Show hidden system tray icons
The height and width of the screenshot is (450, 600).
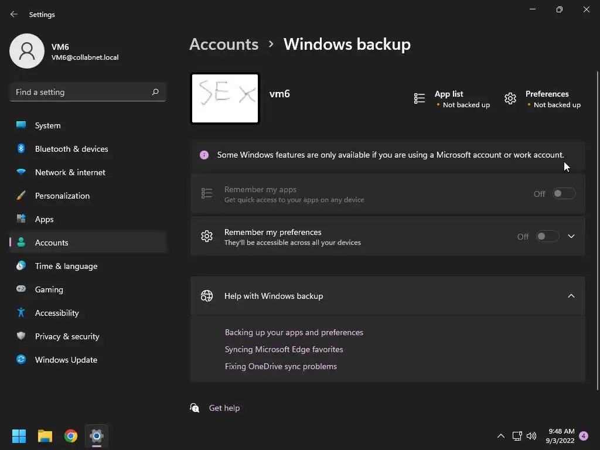(501, 436)
